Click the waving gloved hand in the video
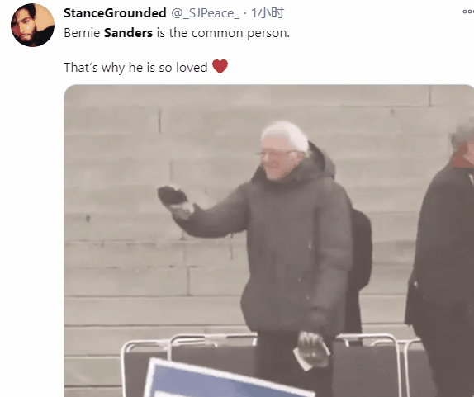The image size is (474, 397). point(173,196)
